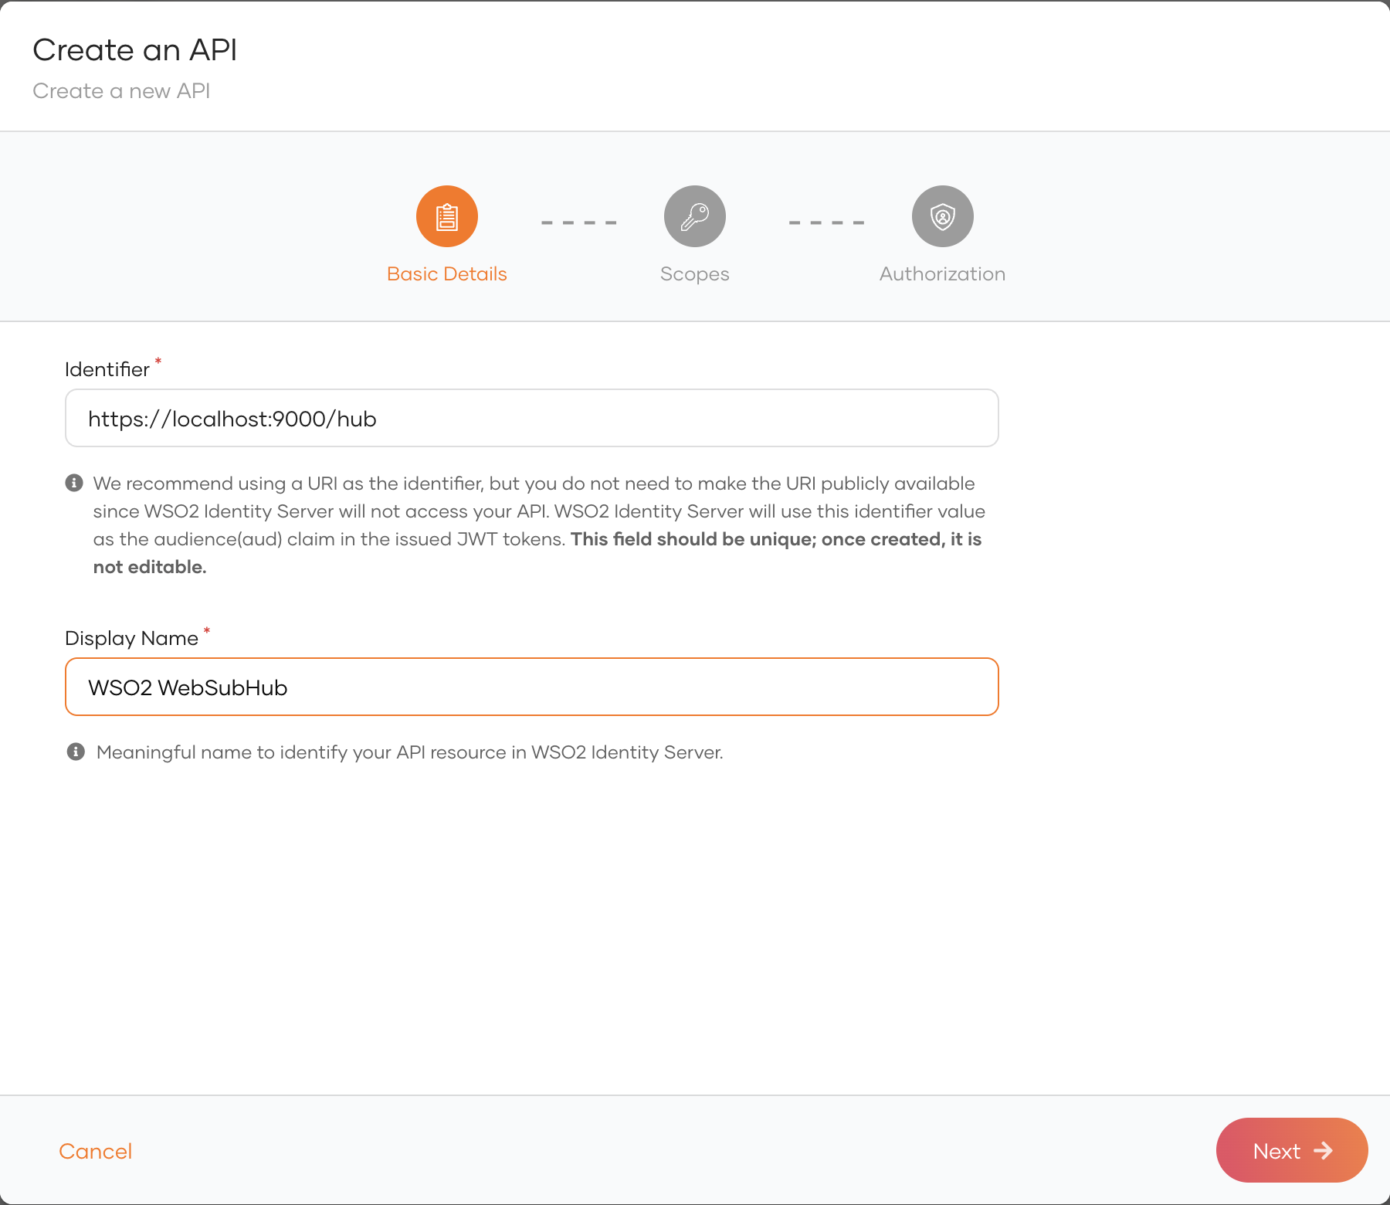Click the 'Meaningful name to identify' hint text
The width and height of the screenshot is (1390, 1205).
tap(409, 752)
